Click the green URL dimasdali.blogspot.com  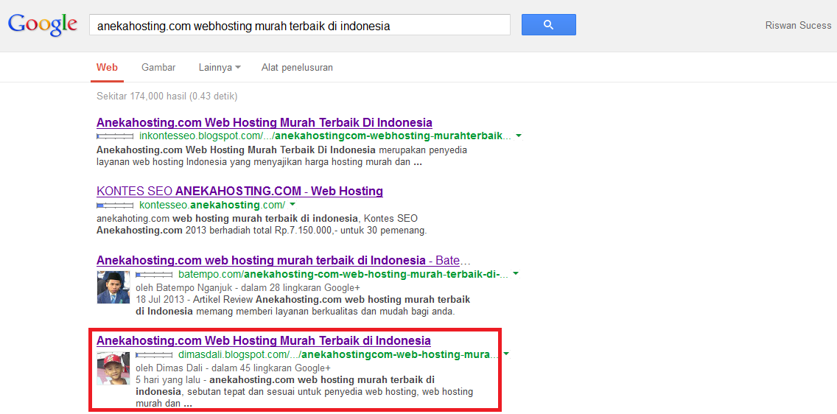click(338, 354)
